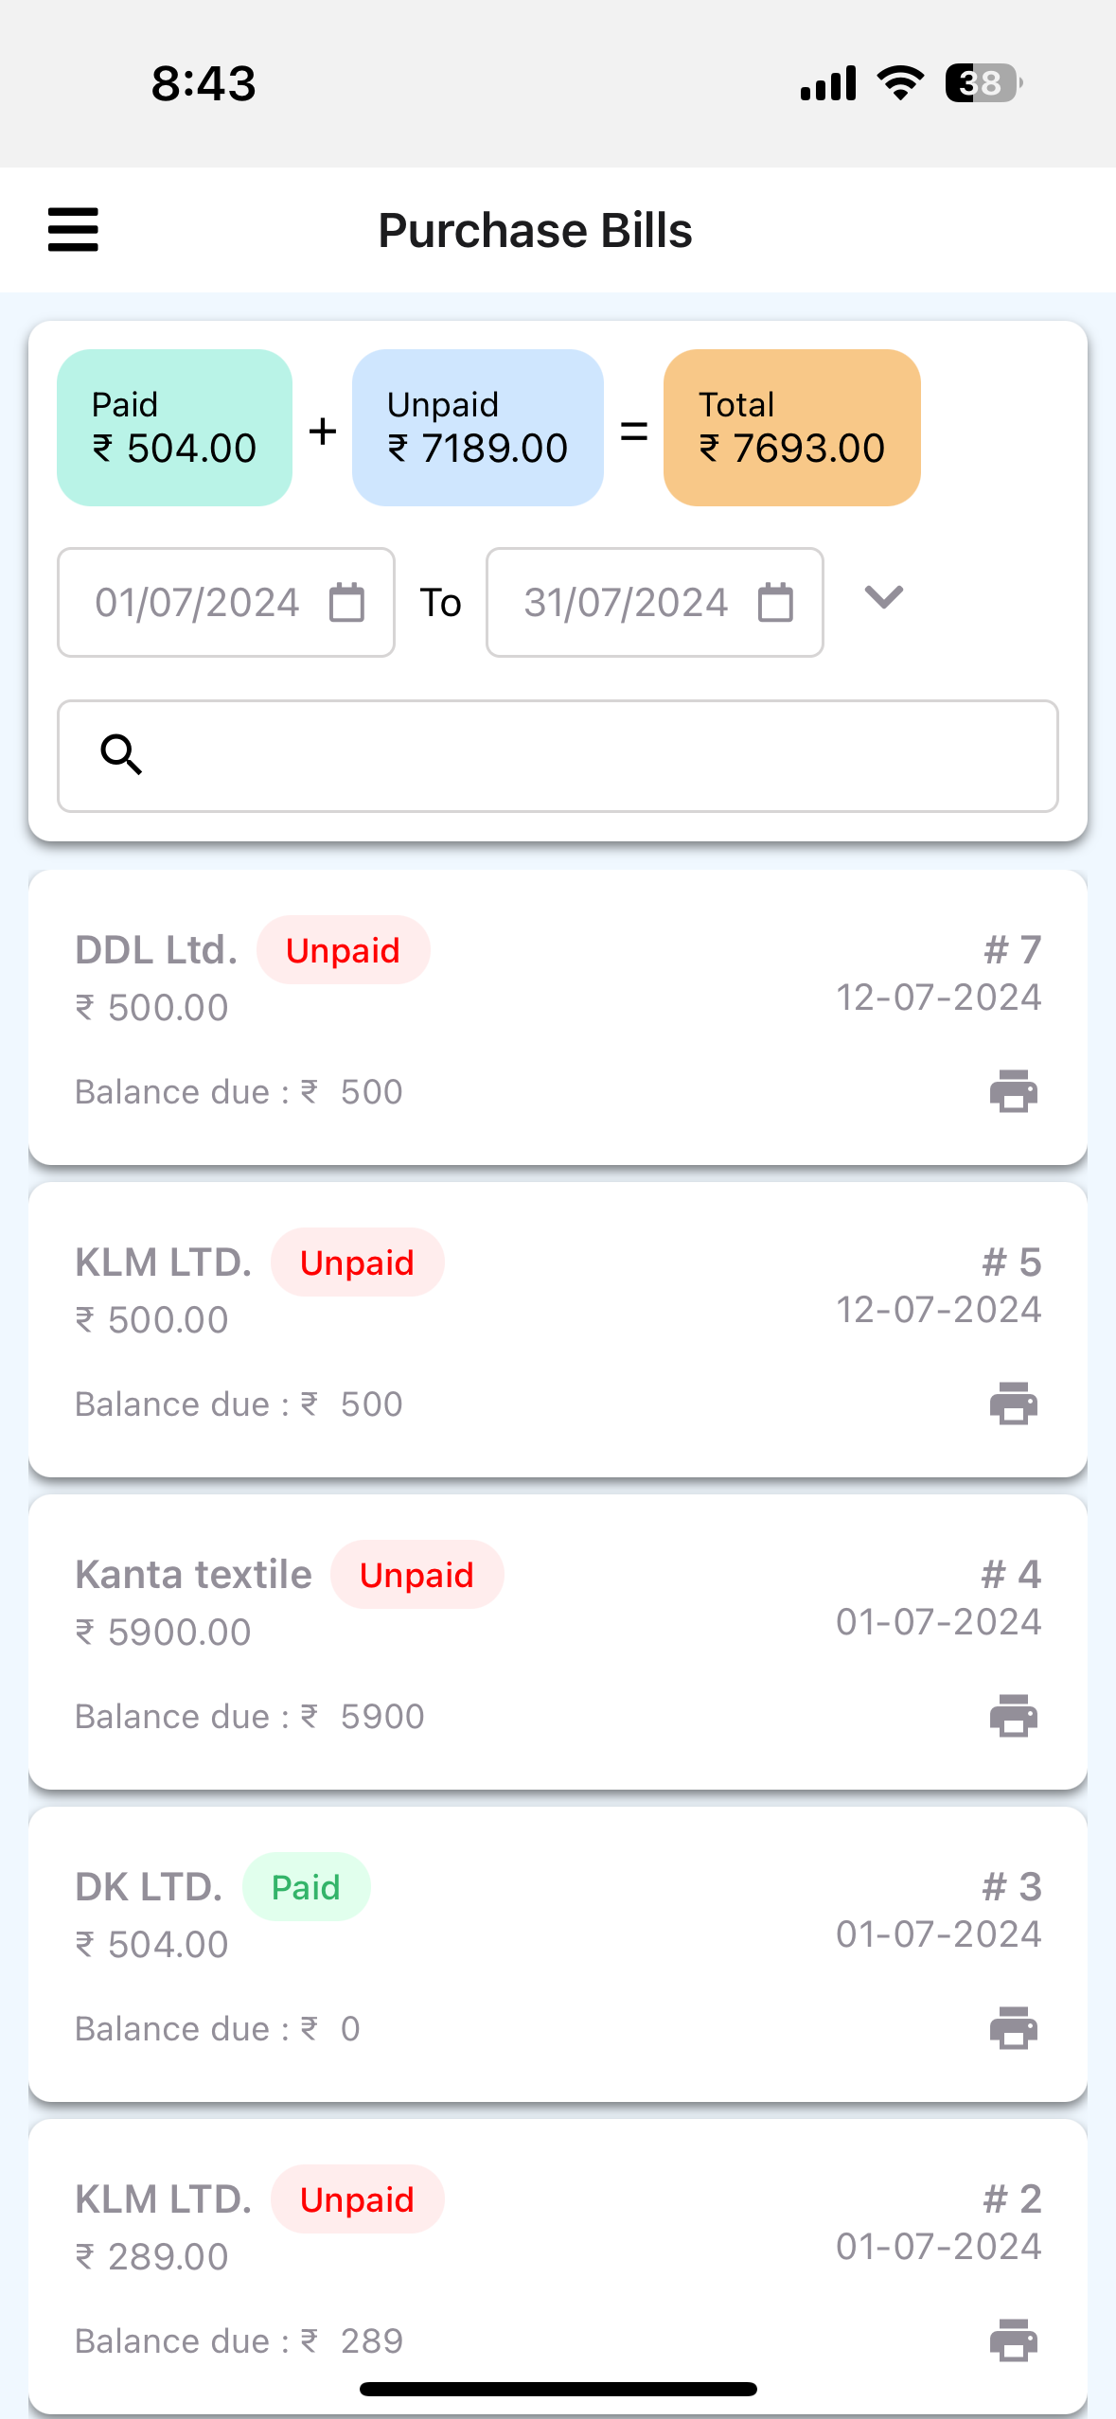Open calendar for end date 31/07/2024
The height and width of the screenshot is (2419, 1116).
[x=775, y=603]
